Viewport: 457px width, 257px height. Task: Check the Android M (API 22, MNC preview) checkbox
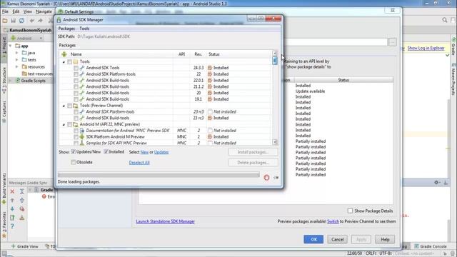click(70, 124)
